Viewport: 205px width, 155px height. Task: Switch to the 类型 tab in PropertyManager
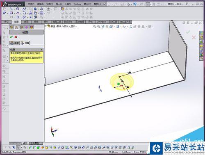[14, 43]
